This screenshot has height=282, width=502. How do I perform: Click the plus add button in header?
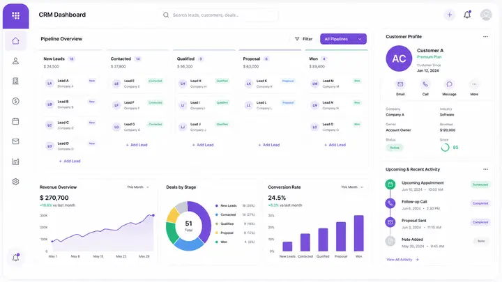[450, 15]
